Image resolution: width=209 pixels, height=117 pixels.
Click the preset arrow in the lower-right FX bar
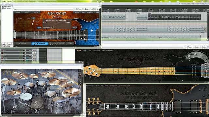coord(184,47)
